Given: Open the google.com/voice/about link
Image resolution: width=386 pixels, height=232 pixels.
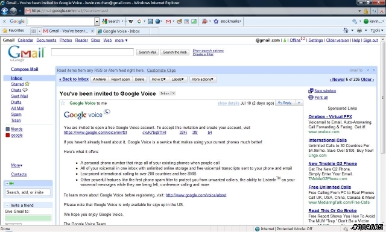Looking at the screenshot, I should click(196, 195).
